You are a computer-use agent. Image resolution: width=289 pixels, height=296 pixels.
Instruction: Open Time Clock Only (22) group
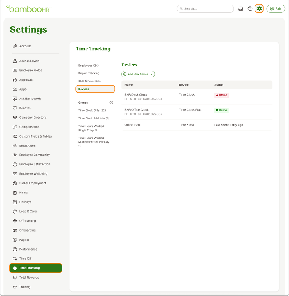92,111
